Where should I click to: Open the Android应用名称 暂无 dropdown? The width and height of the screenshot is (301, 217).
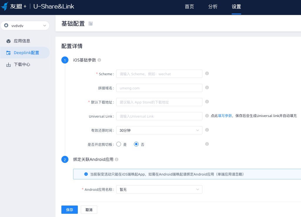(x=159, y=189)
